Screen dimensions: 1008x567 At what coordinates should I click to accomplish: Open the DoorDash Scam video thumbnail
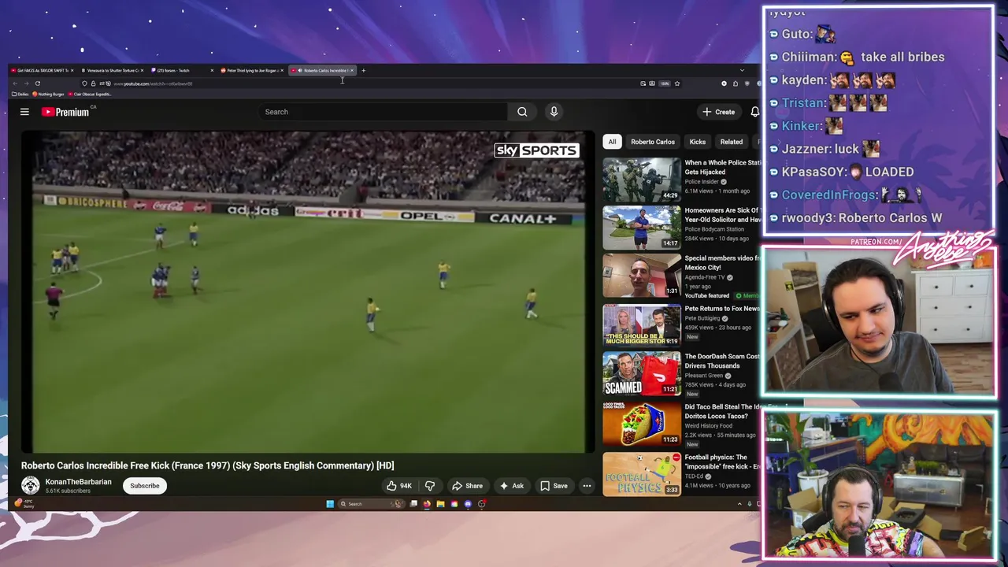(642, 373)
